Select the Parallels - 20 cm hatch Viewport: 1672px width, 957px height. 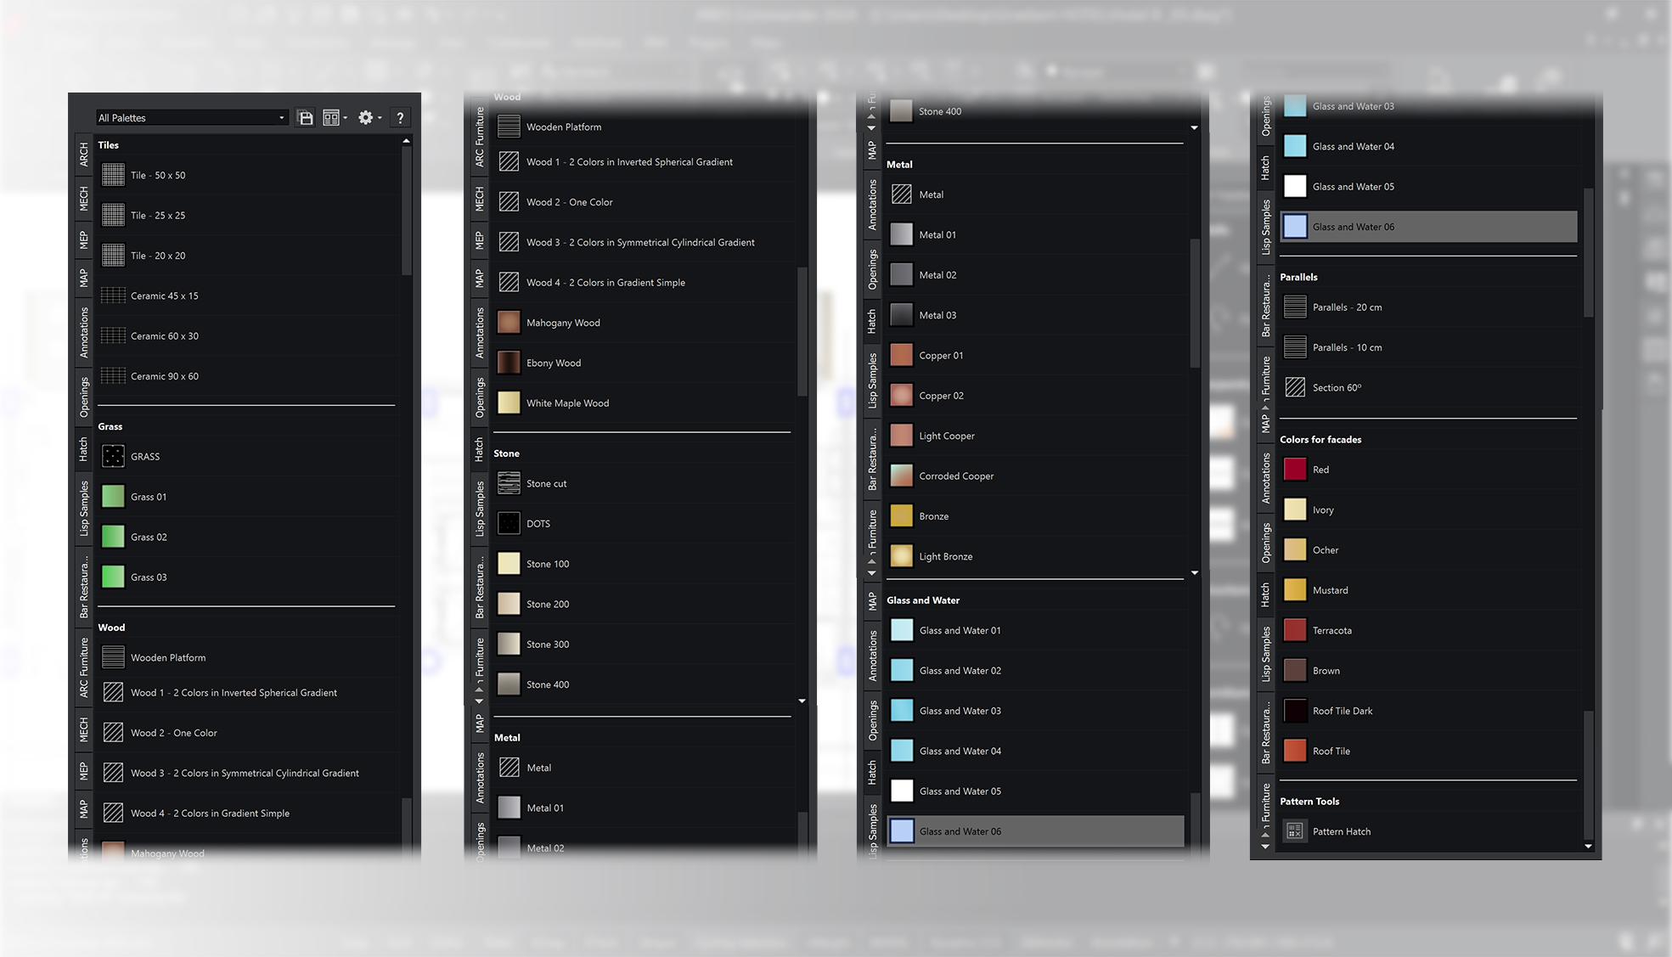pyautogui.click(x=1429, y=307)
